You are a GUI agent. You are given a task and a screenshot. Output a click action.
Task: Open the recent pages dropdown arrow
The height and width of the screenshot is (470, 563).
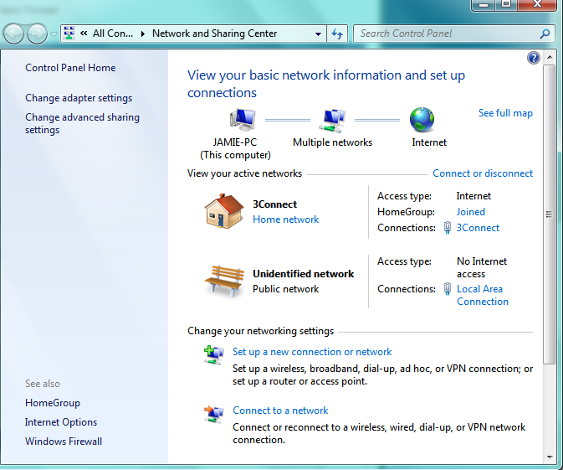coord(54,34)
